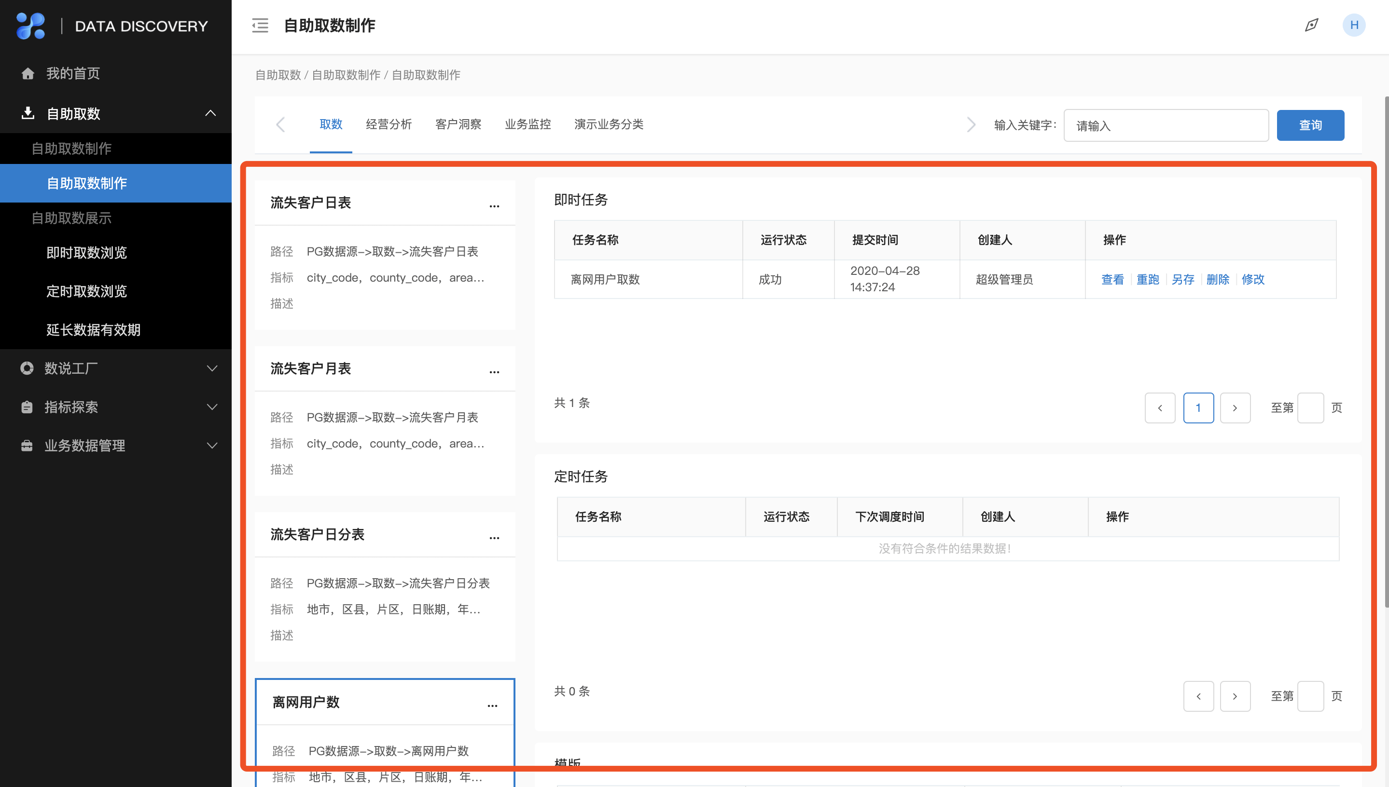Expand the 指标探索 sidebar menu
1389x787 pixels.
tap(212, 407)
